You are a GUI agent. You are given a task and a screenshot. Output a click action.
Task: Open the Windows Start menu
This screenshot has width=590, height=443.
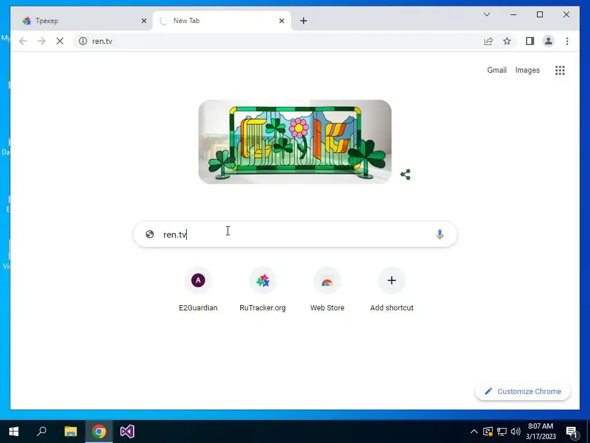[14, 431]
